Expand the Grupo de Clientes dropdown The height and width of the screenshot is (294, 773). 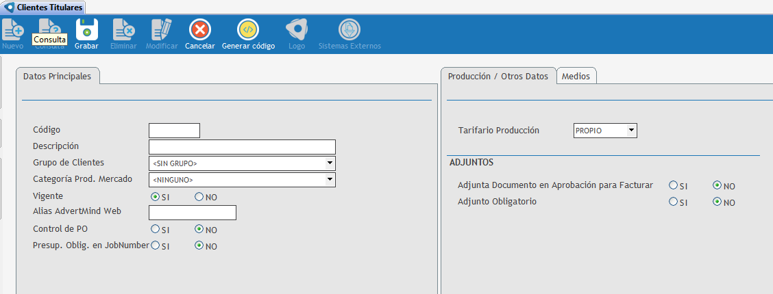(x=330, y=163)
